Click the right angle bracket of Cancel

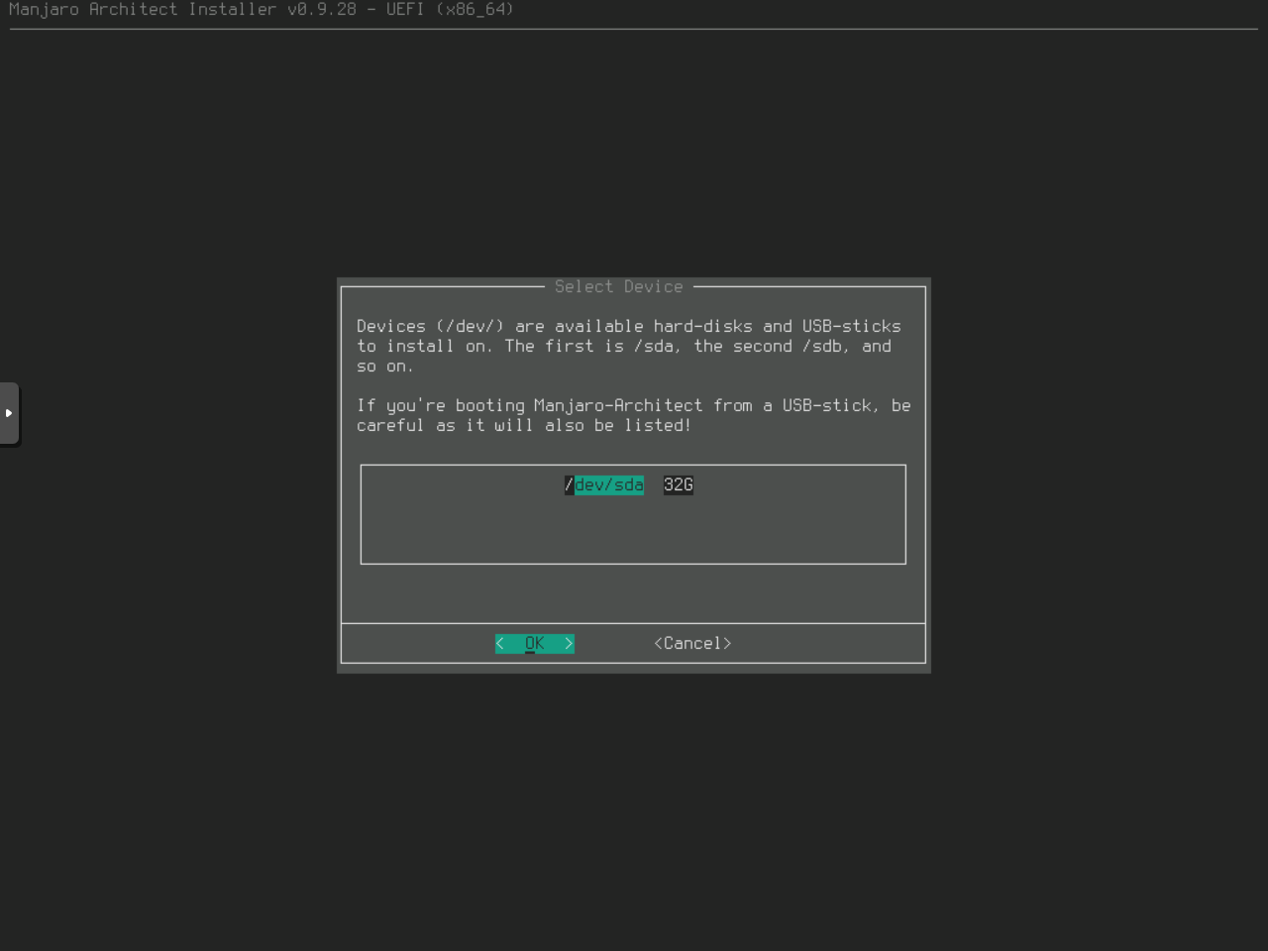727,643
